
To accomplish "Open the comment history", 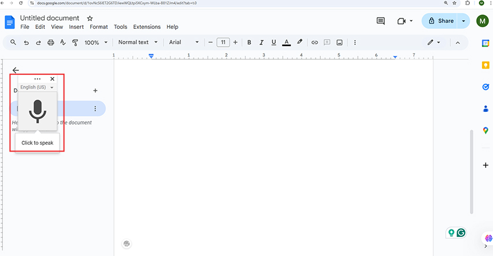I will point(380,21).
